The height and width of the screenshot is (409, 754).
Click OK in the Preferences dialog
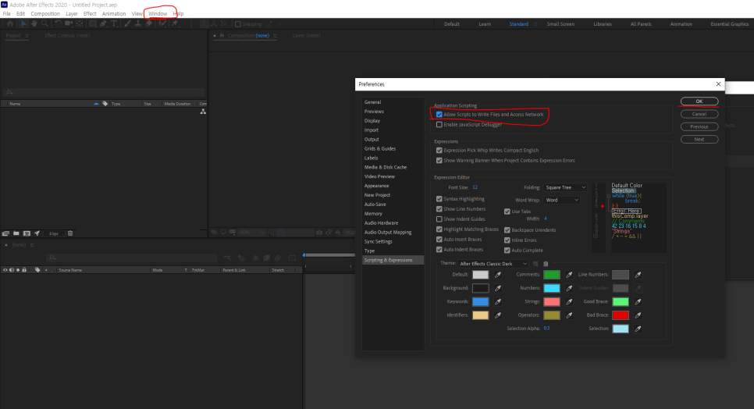coord(699,101)
